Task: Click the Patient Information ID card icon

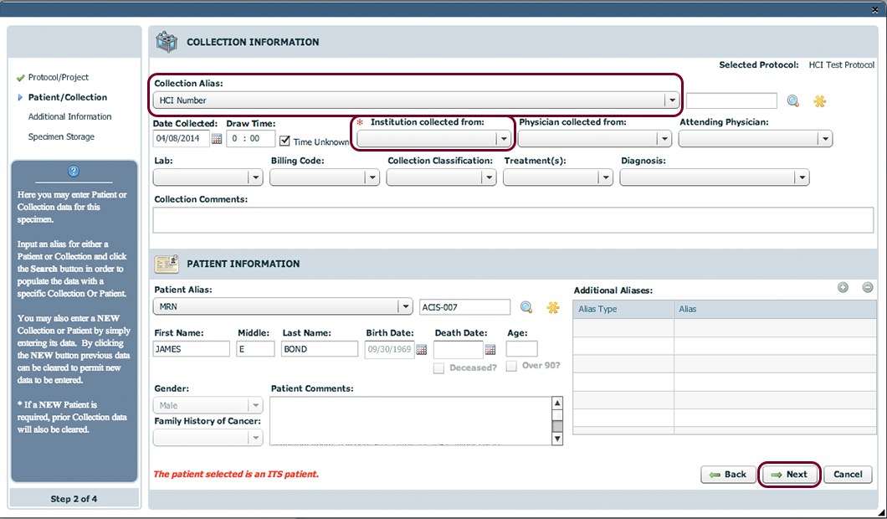Action: [x=167, y=264]
